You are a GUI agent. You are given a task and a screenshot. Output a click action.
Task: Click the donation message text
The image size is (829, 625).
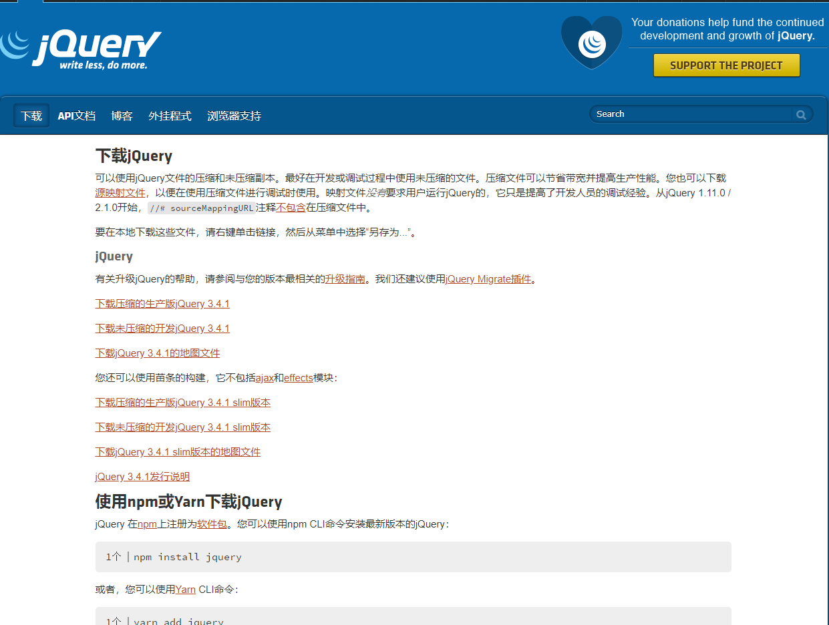tap(727, 29)
